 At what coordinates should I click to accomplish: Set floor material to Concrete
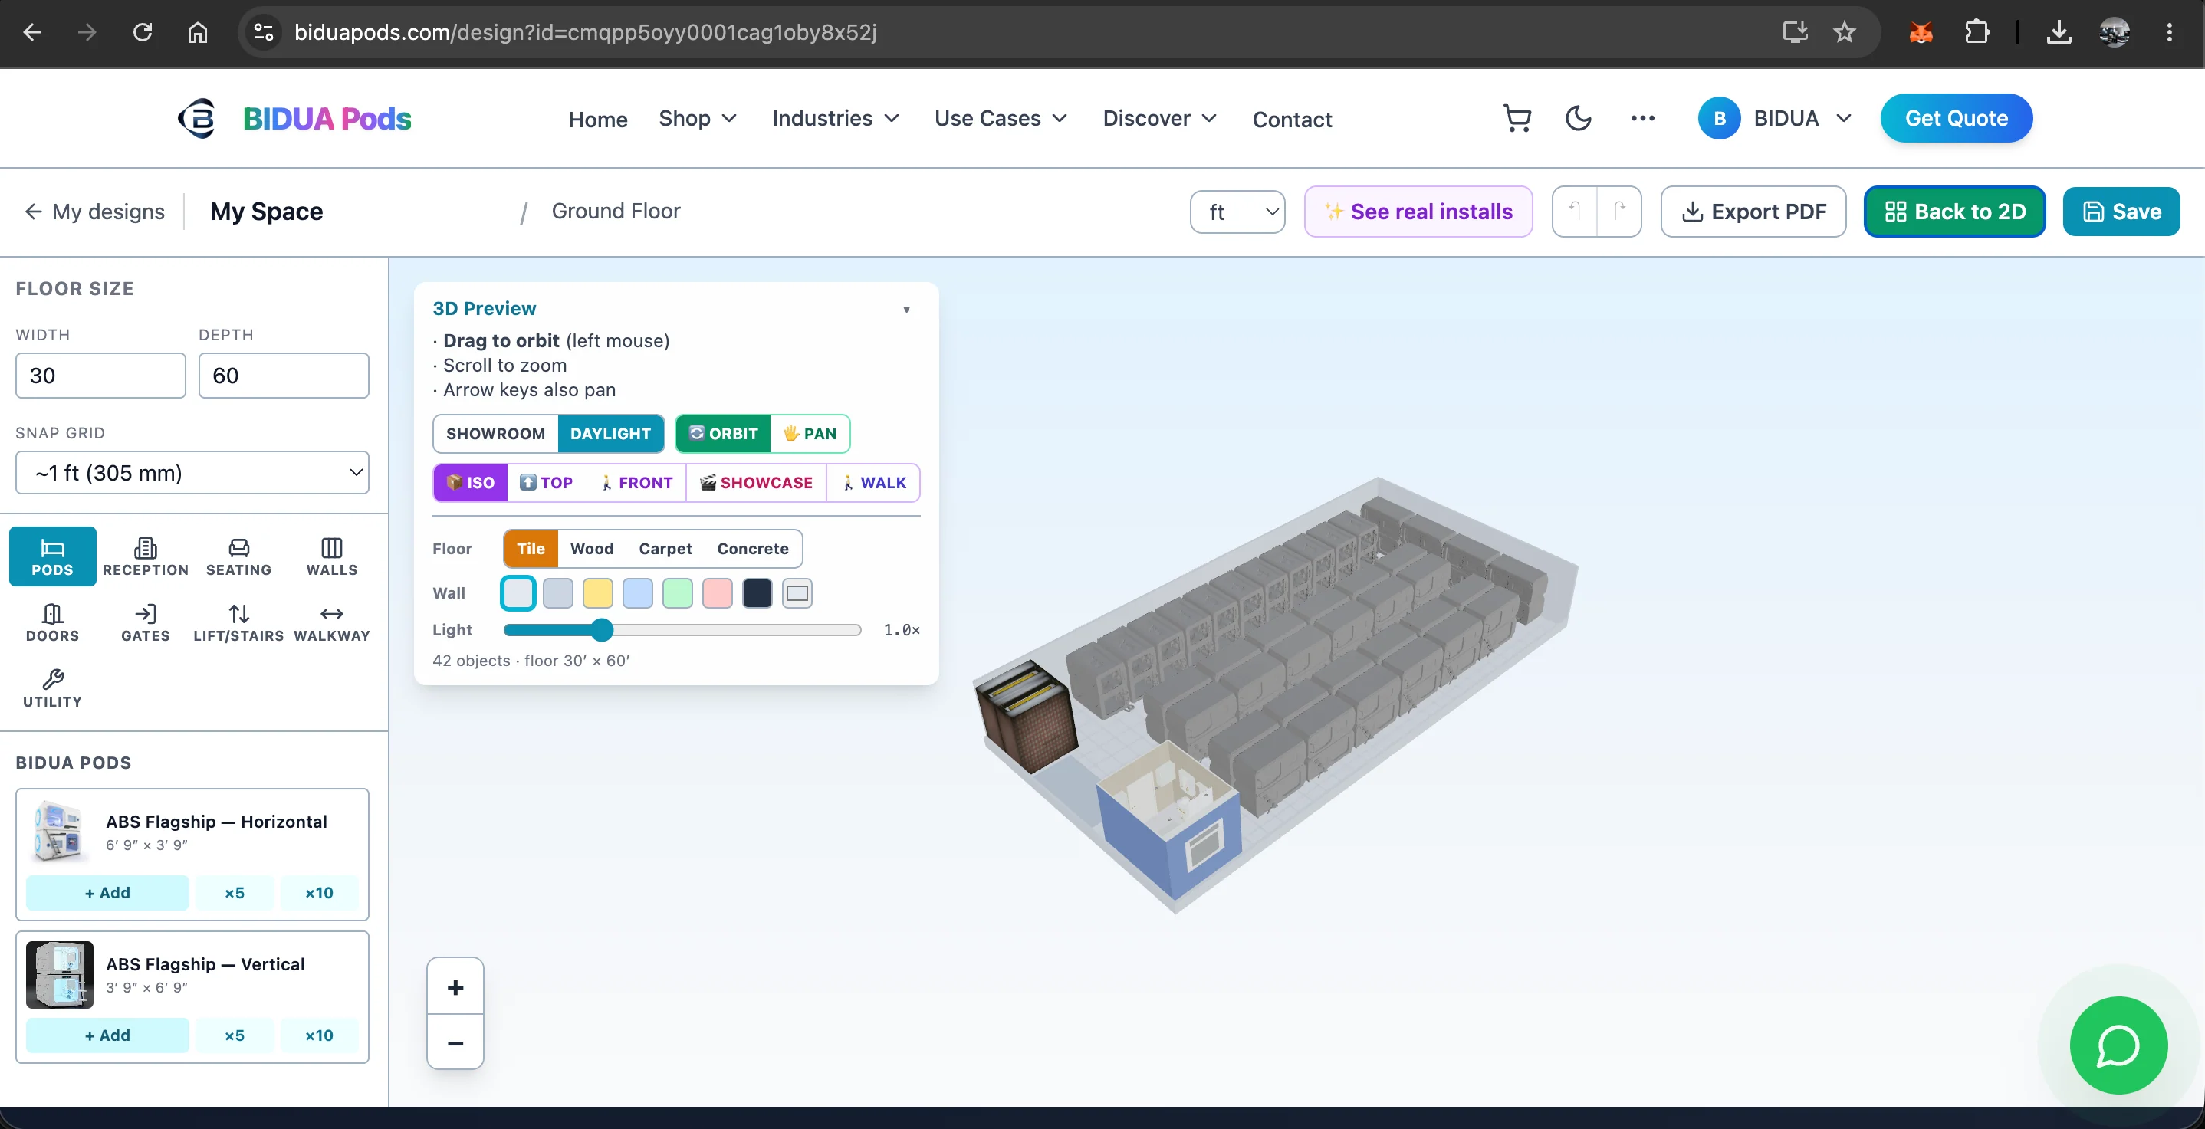pyautogui.click(x=752, y=549)
